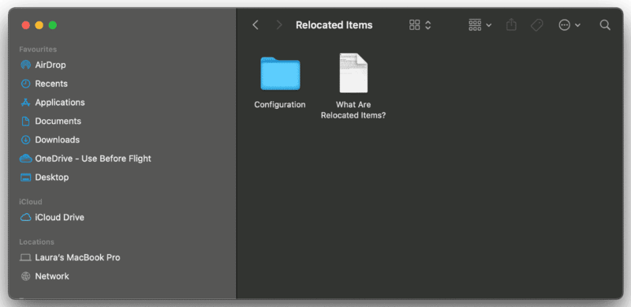Click the green full-screen button
The image size is (631, 307).
tap(52, 25)
